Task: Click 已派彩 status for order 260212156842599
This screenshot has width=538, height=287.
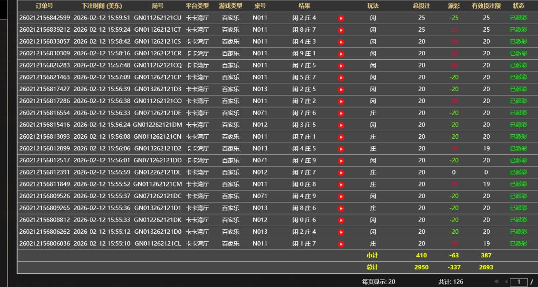Action: point(518,18)
